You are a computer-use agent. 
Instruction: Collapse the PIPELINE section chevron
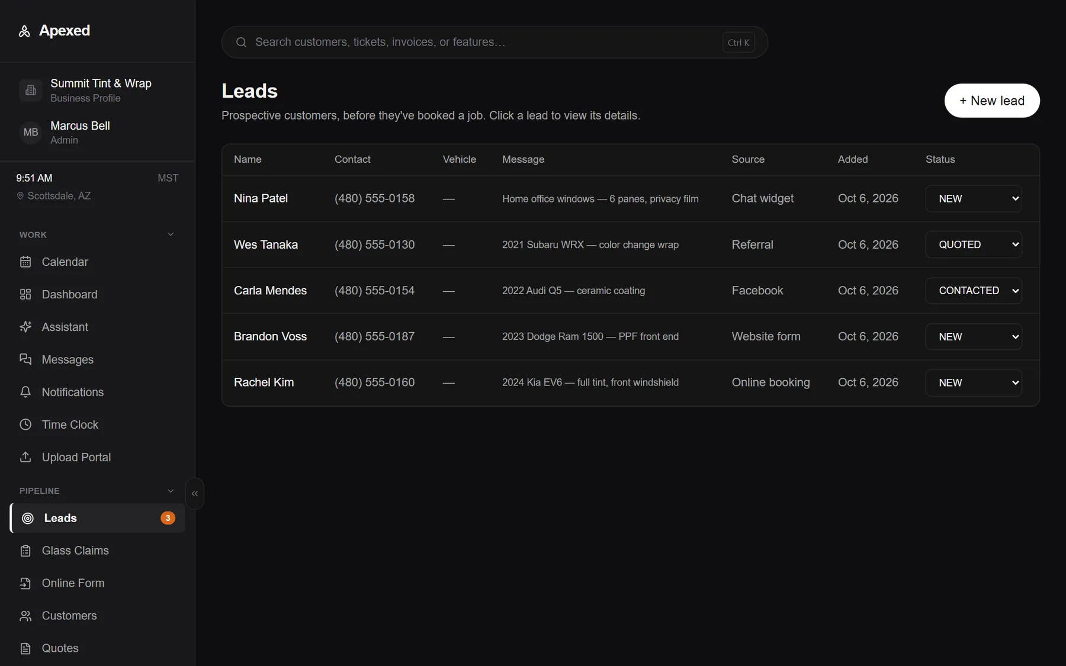(171, 491)
